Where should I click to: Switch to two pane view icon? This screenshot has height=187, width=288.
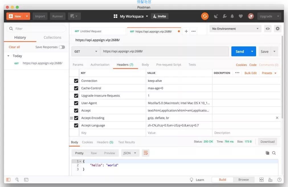click(262, 180)
